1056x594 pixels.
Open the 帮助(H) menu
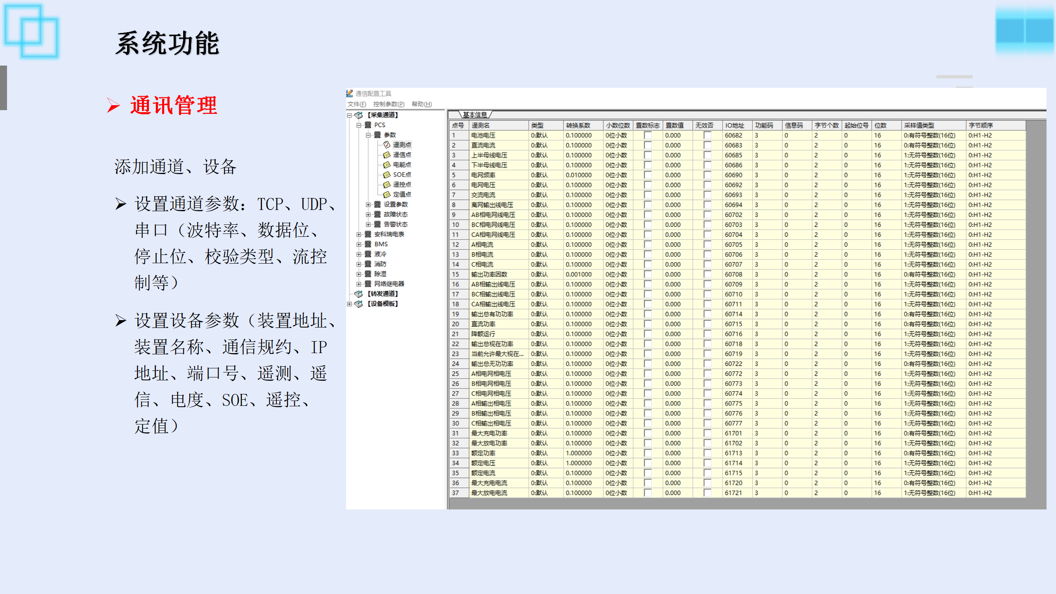(x=422, y=104)
